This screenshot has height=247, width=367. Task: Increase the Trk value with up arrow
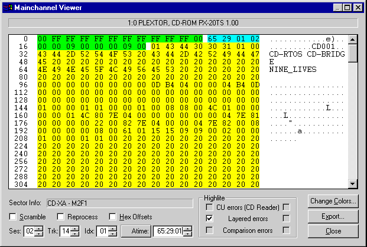click(x=75, y=229)
